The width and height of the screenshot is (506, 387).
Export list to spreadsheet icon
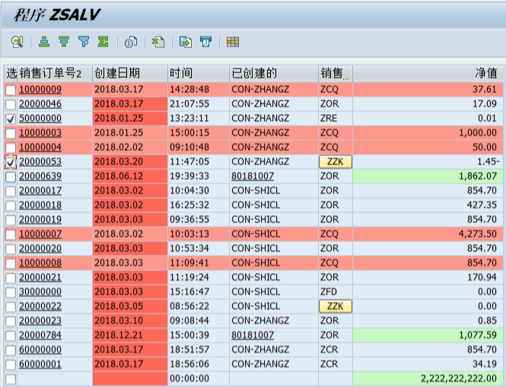158,42
